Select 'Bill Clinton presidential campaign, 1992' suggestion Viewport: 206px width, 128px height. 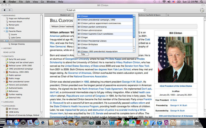click(105, 20)
